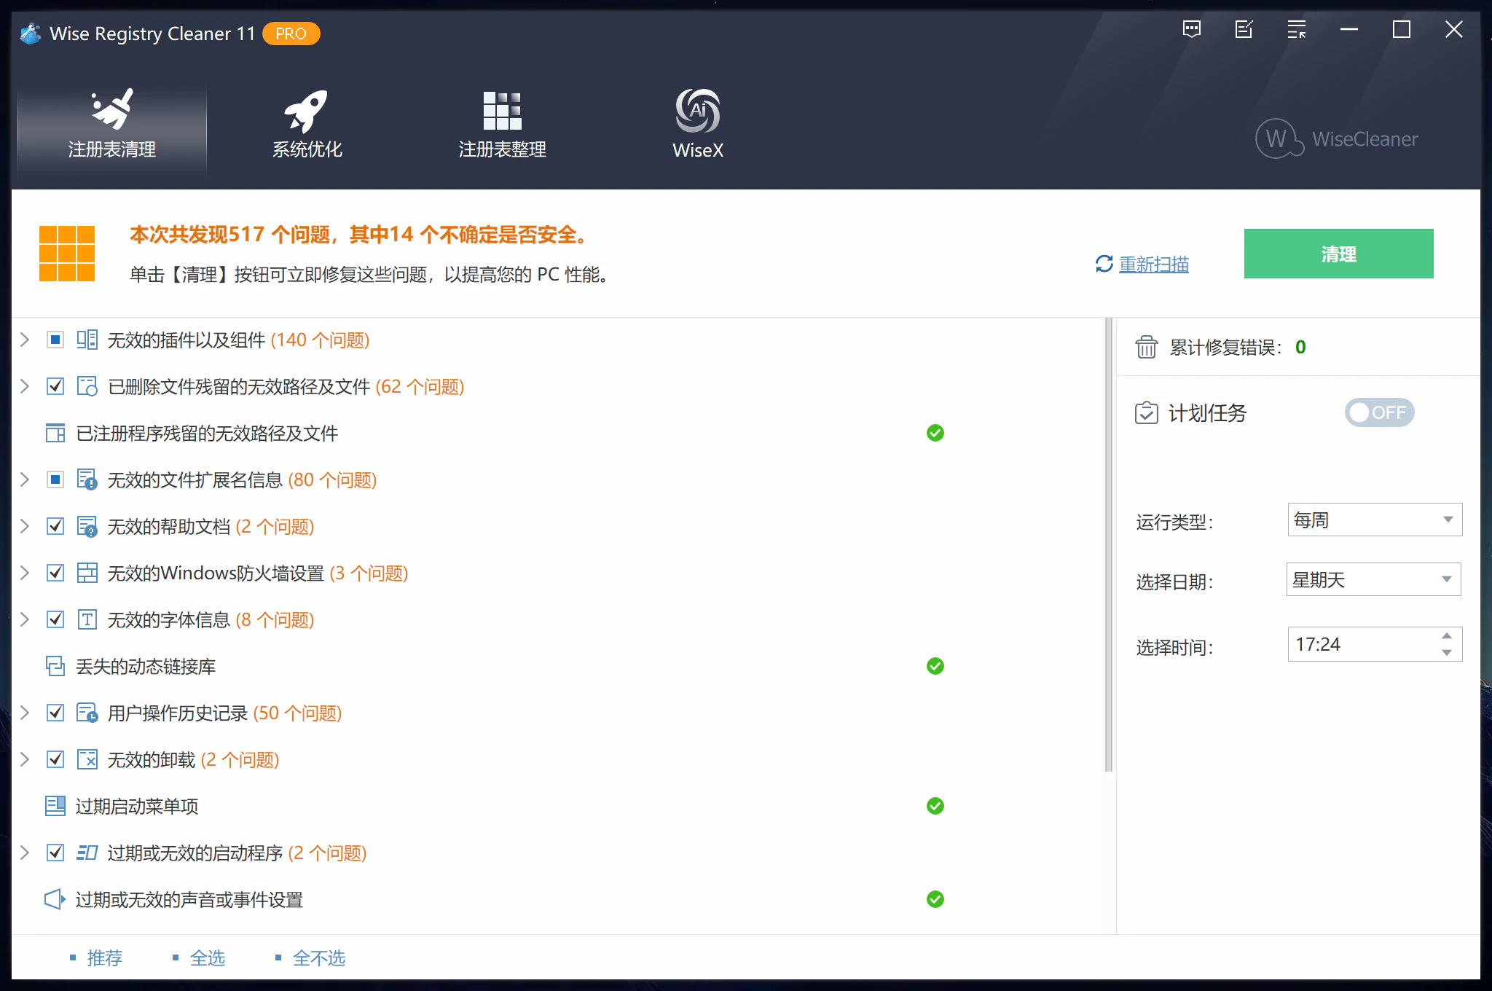This screenshot has width=1492, height=991.
Task: Click the category list vertical scrollbar
Action: [1109, 547]
